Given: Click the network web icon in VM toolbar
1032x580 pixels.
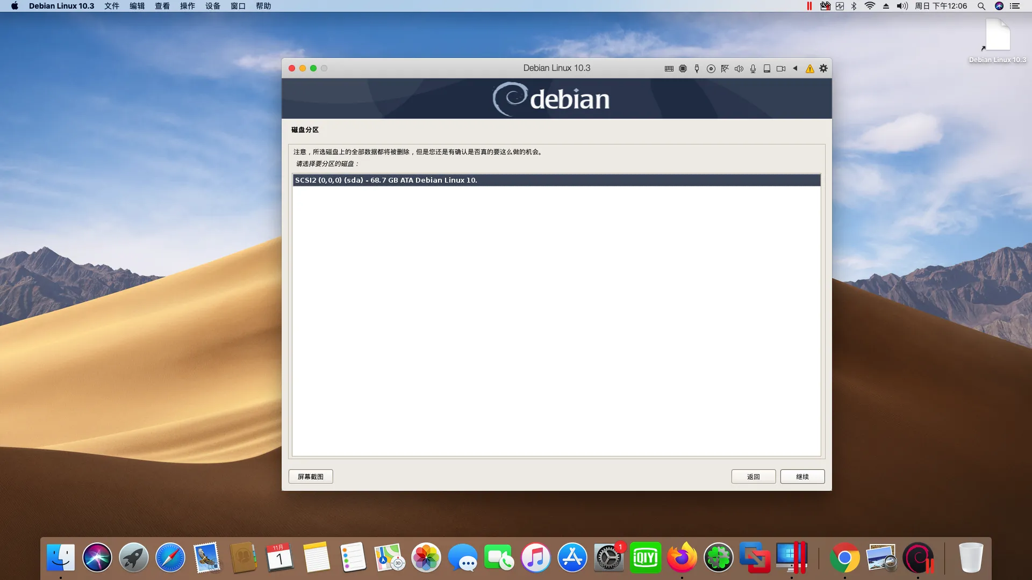Looking at the screenshot, I should 725,69.
